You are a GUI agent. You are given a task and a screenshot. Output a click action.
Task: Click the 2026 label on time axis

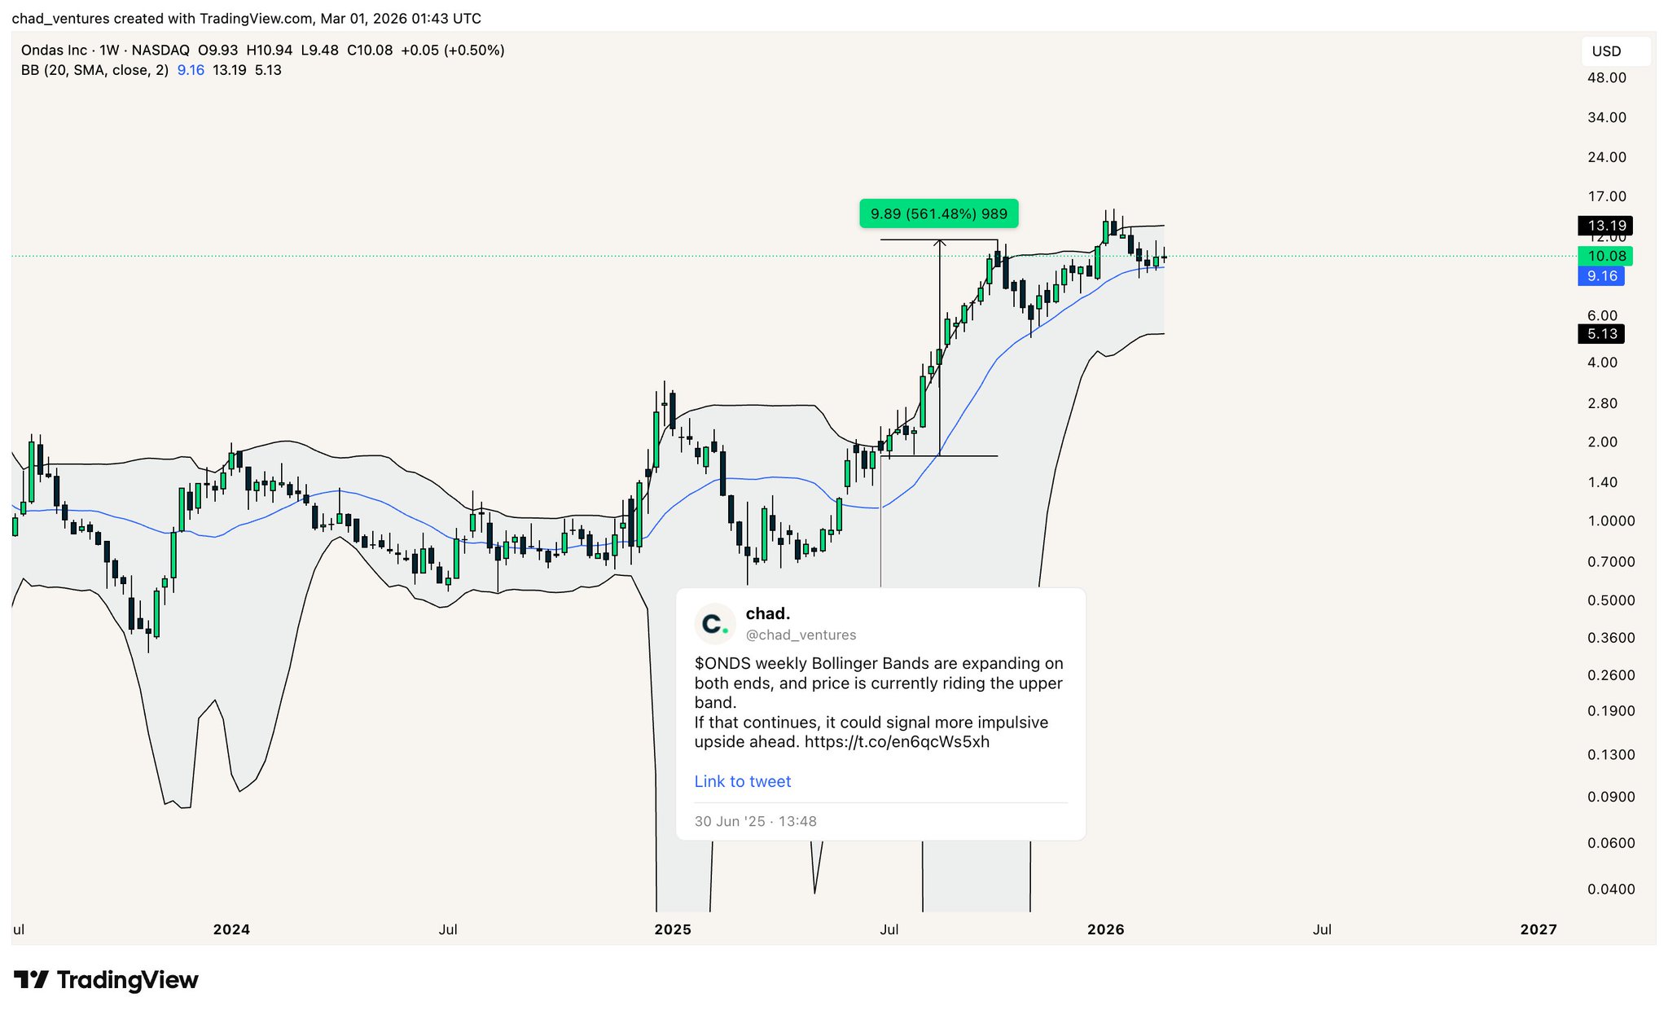[1105, 929]
